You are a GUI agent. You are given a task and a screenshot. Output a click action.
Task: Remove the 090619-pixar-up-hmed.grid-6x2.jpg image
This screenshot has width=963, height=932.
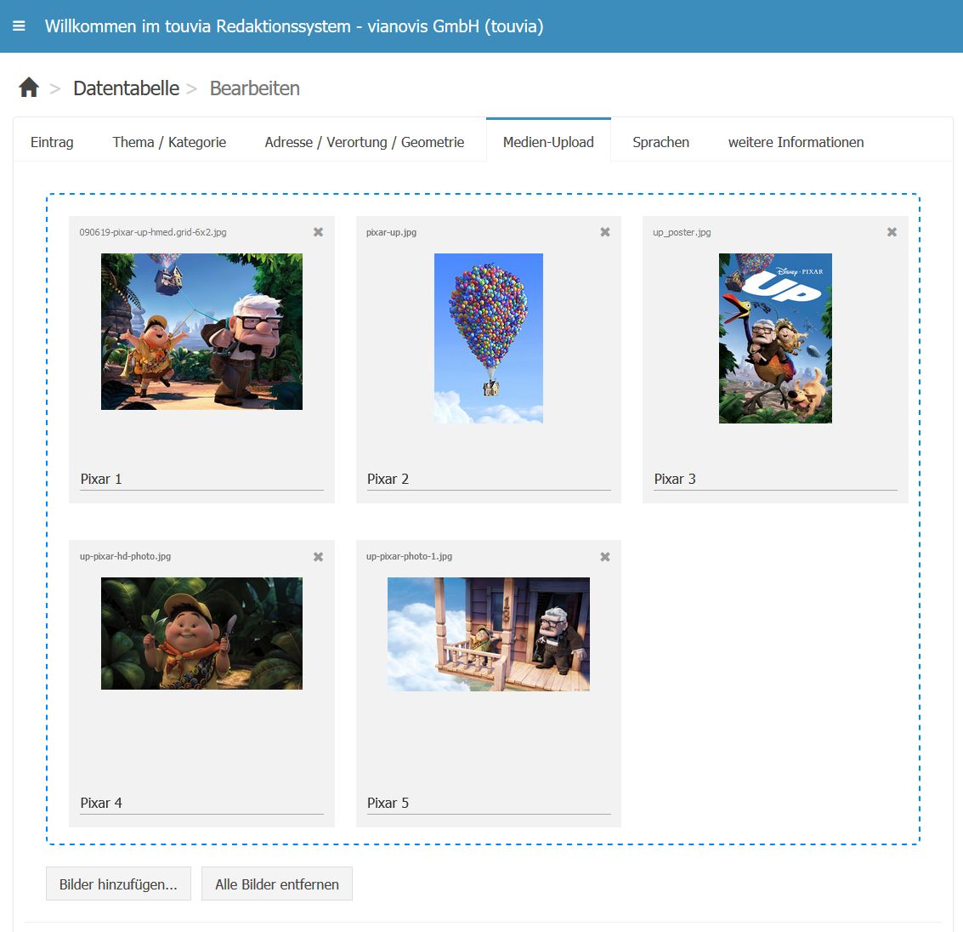(318, 232)
